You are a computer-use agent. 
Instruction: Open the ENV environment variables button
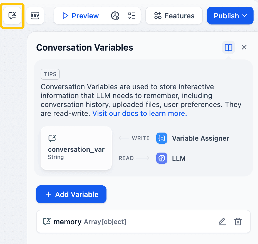pos(35,16)
